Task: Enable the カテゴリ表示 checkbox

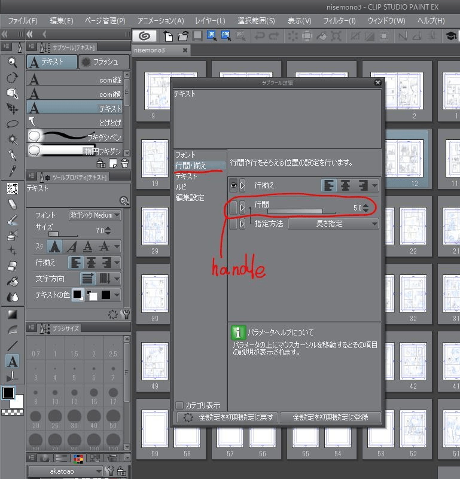Action: [x=179, y=405]
